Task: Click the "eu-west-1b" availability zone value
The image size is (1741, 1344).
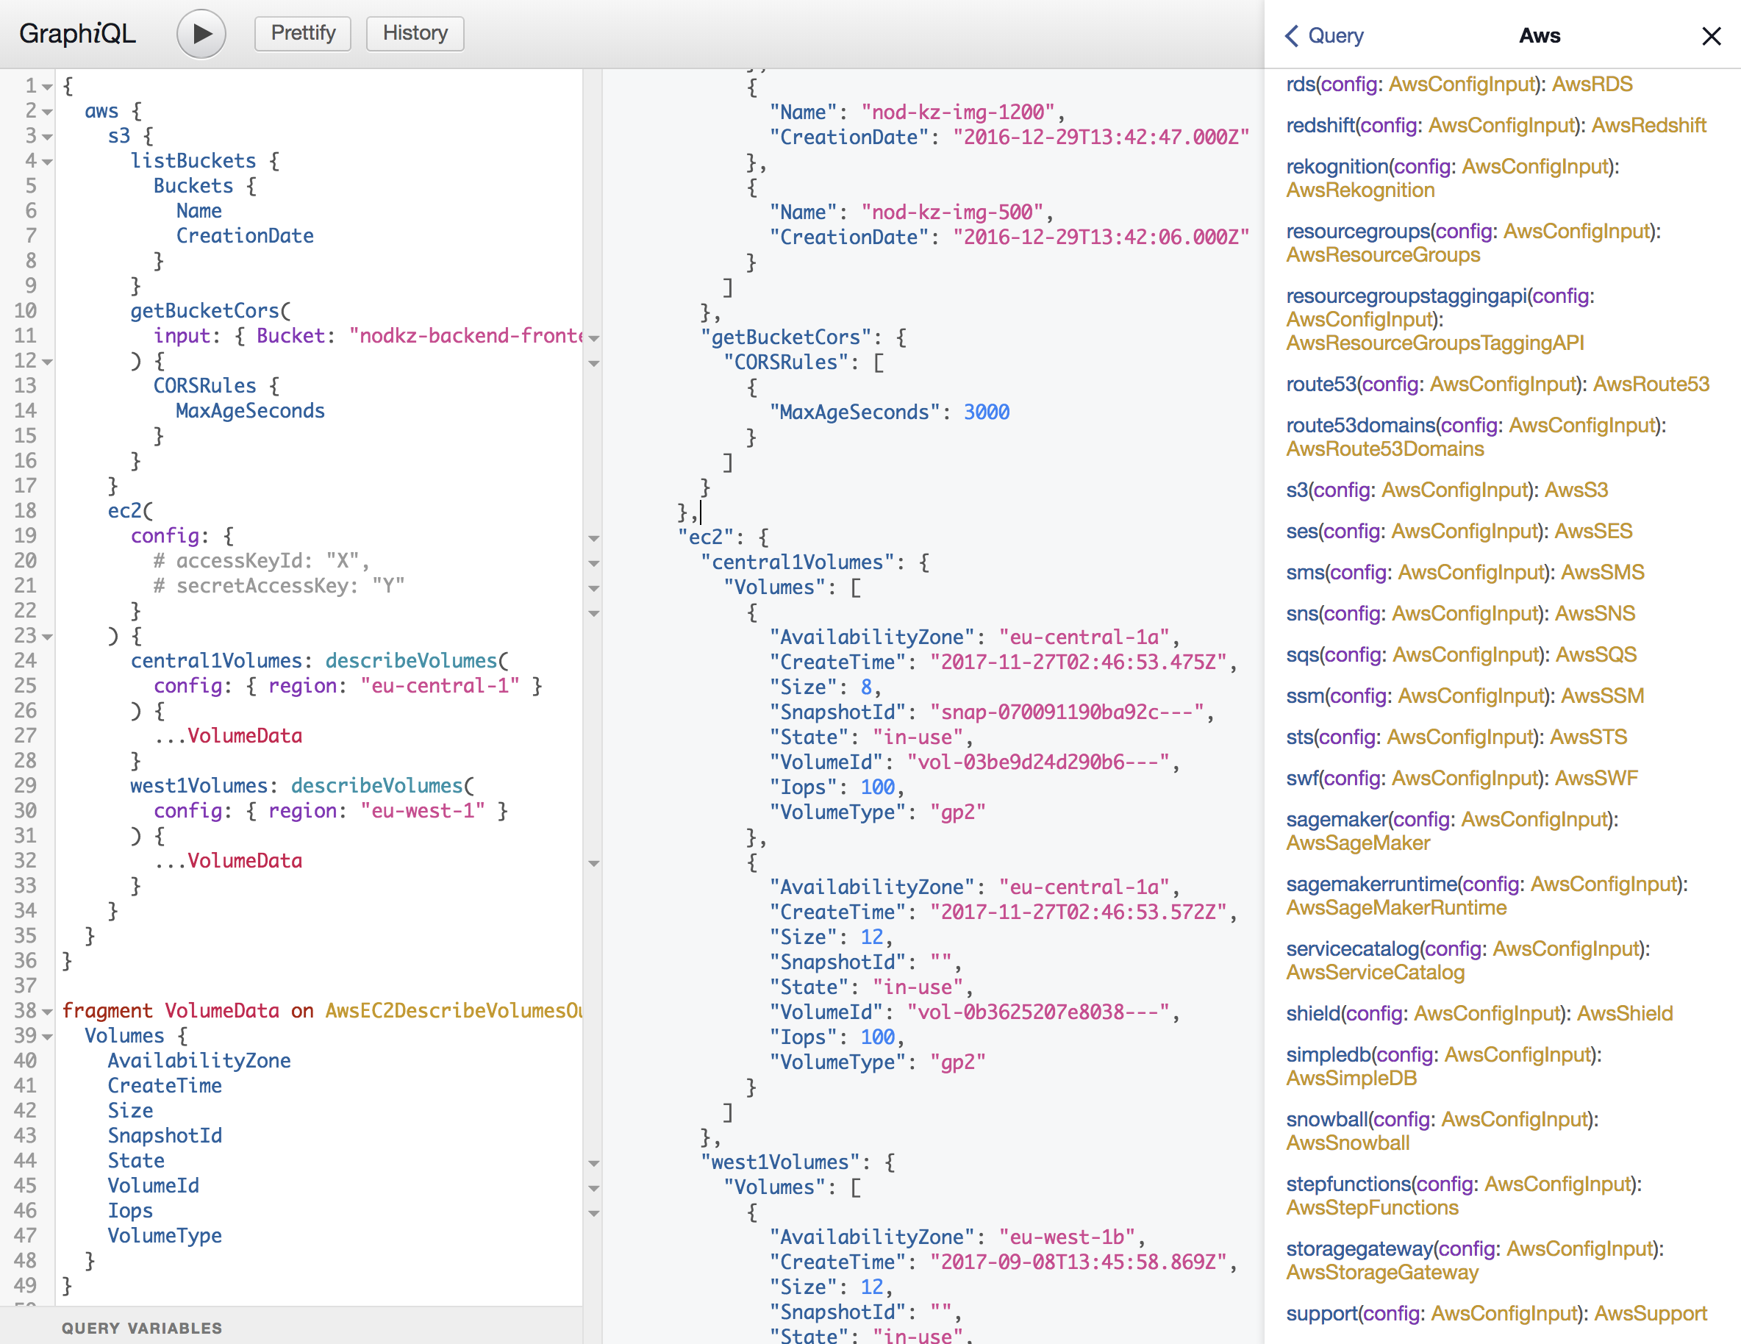Action: point(1067,1237)
